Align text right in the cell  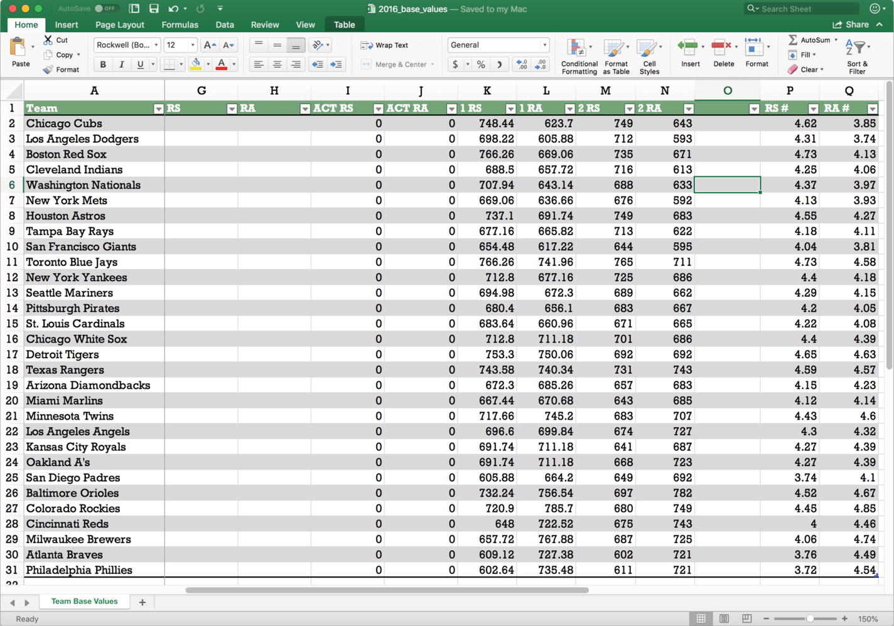click(x=296, y=64)
